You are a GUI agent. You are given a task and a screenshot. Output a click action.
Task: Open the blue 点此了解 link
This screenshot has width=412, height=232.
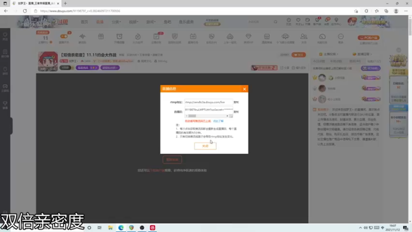click(x=218, y=121)
